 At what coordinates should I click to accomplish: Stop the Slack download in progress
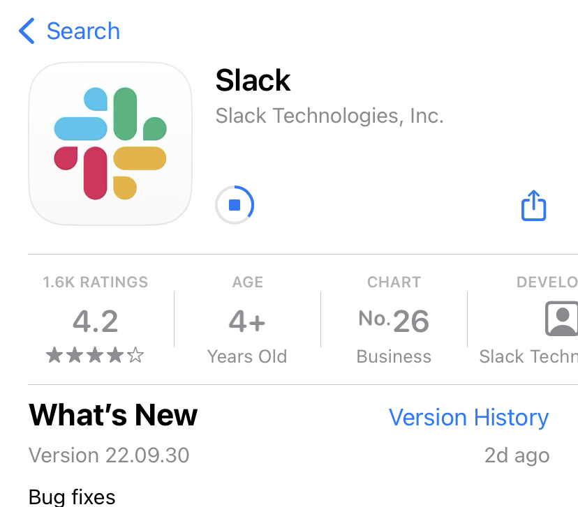[x=235, y=205]
